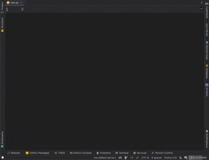Click the Json Parser side tab
Viewport: 209px width, 160px height.
(207, 30)
